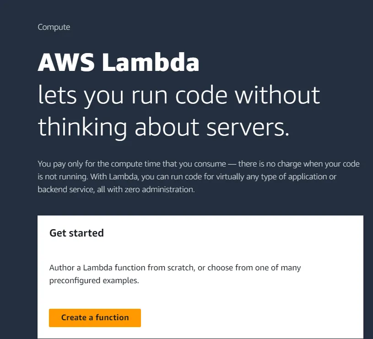The height and width of the screenshot is (339, 373).
Task: Click the headline line "lets you run code without"
Action: click(179, 95)
